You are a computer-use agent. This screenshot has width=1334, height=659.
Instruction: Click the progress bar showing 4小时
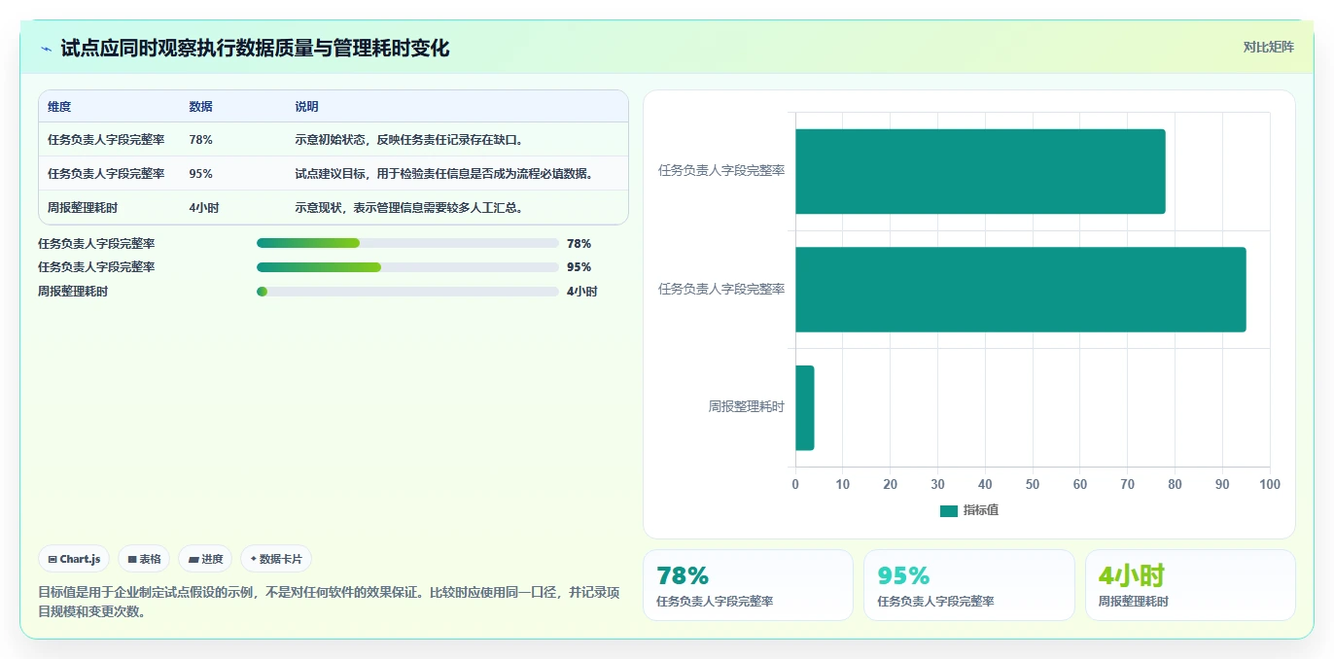pyautogui.click(x=407, y=292)
